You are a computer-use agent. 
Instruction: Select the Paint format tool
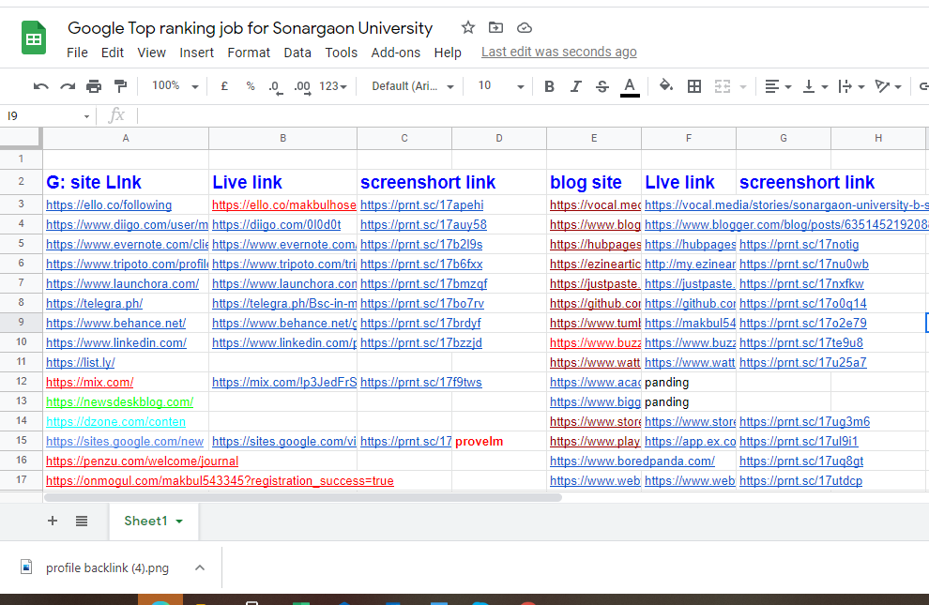click(120, 86)
